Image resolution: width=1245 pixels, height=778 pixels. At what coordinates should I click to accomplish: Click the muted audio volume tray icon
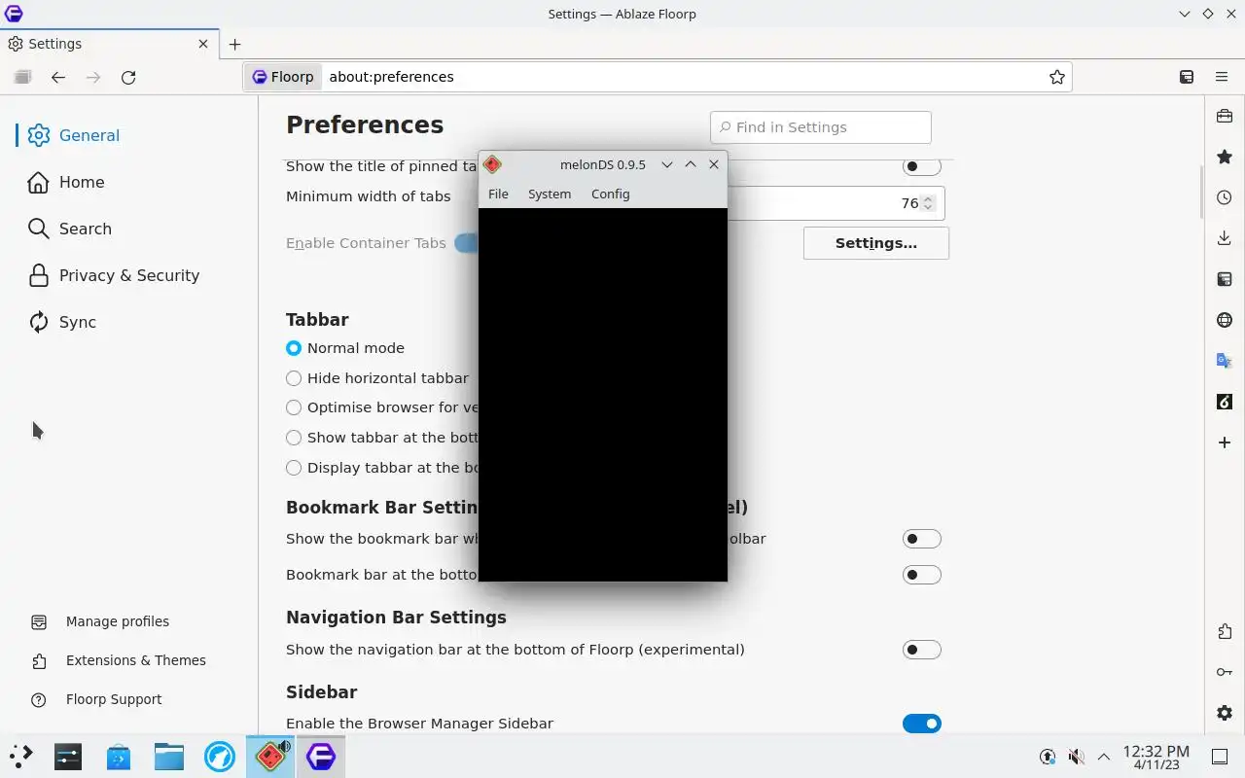[1076, 756]
